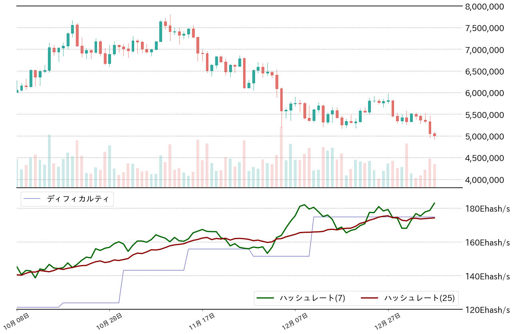
Task: Click the dark red ハッシュレート(25) legend swatch
Action: [x=370, y=298]
